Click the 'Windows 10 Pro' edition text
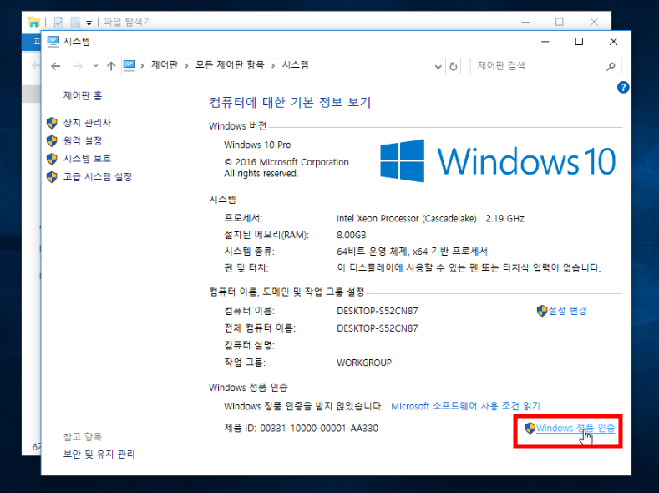This screenshot has height=493, width=659. click(257, 145)
